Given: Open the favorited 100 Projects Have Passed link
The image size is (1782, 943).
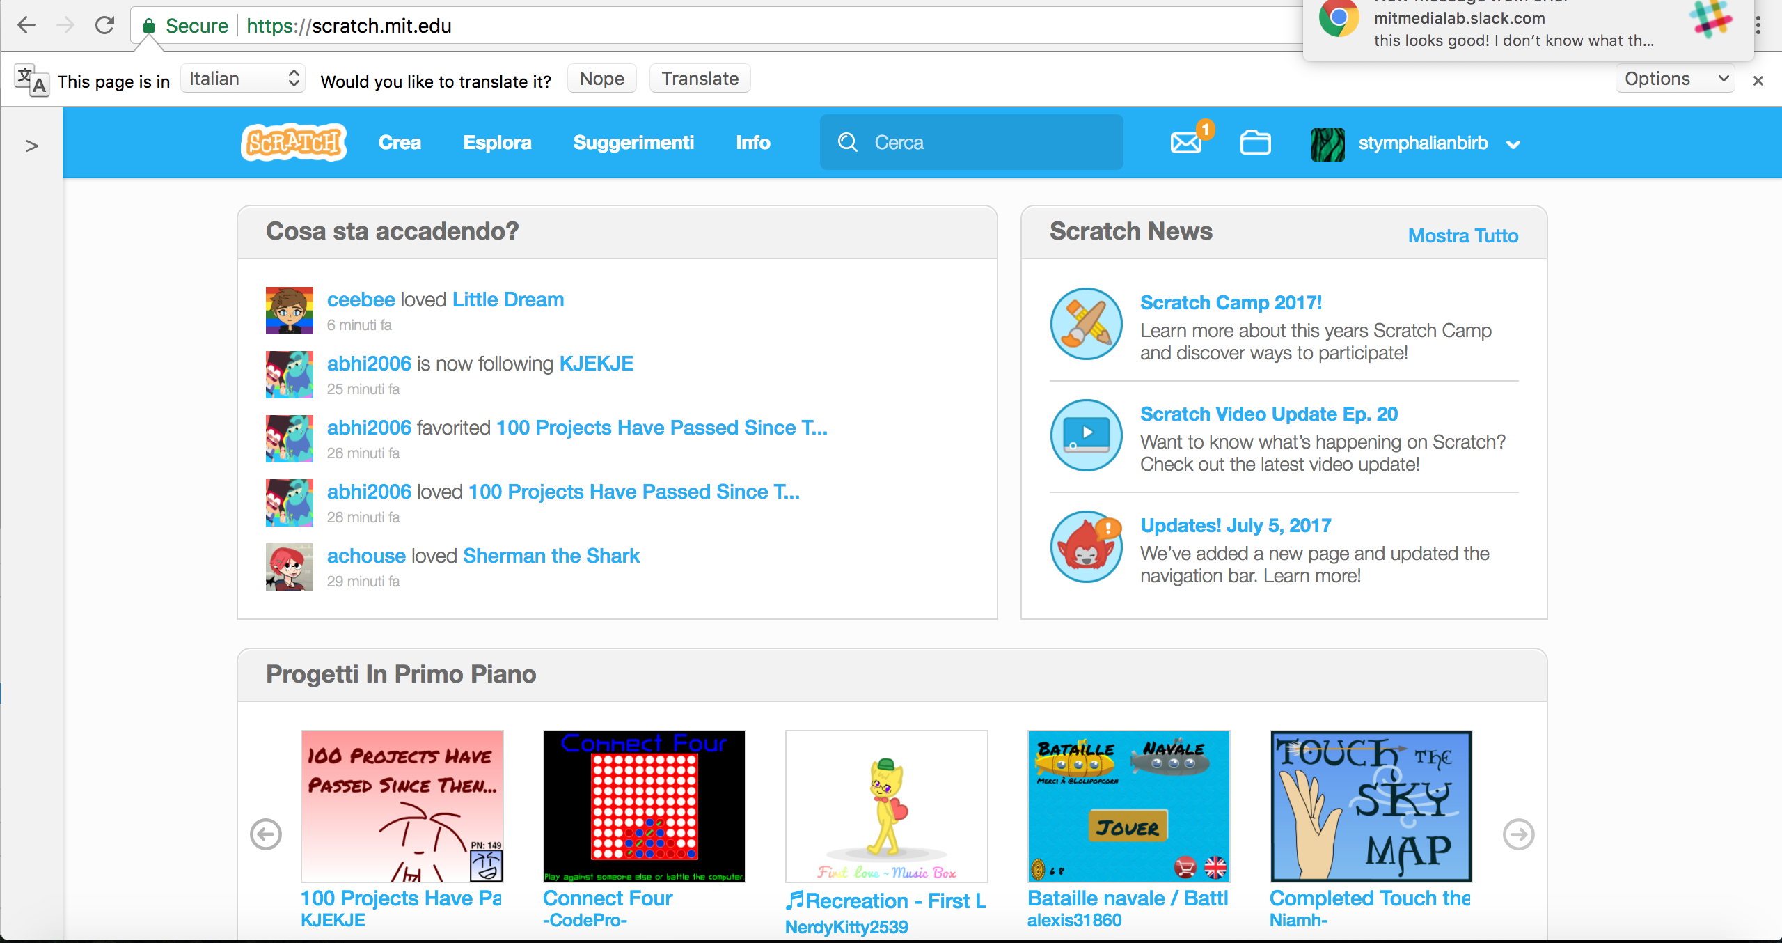Looking at the screenshot, I should (x=662, y=428).
